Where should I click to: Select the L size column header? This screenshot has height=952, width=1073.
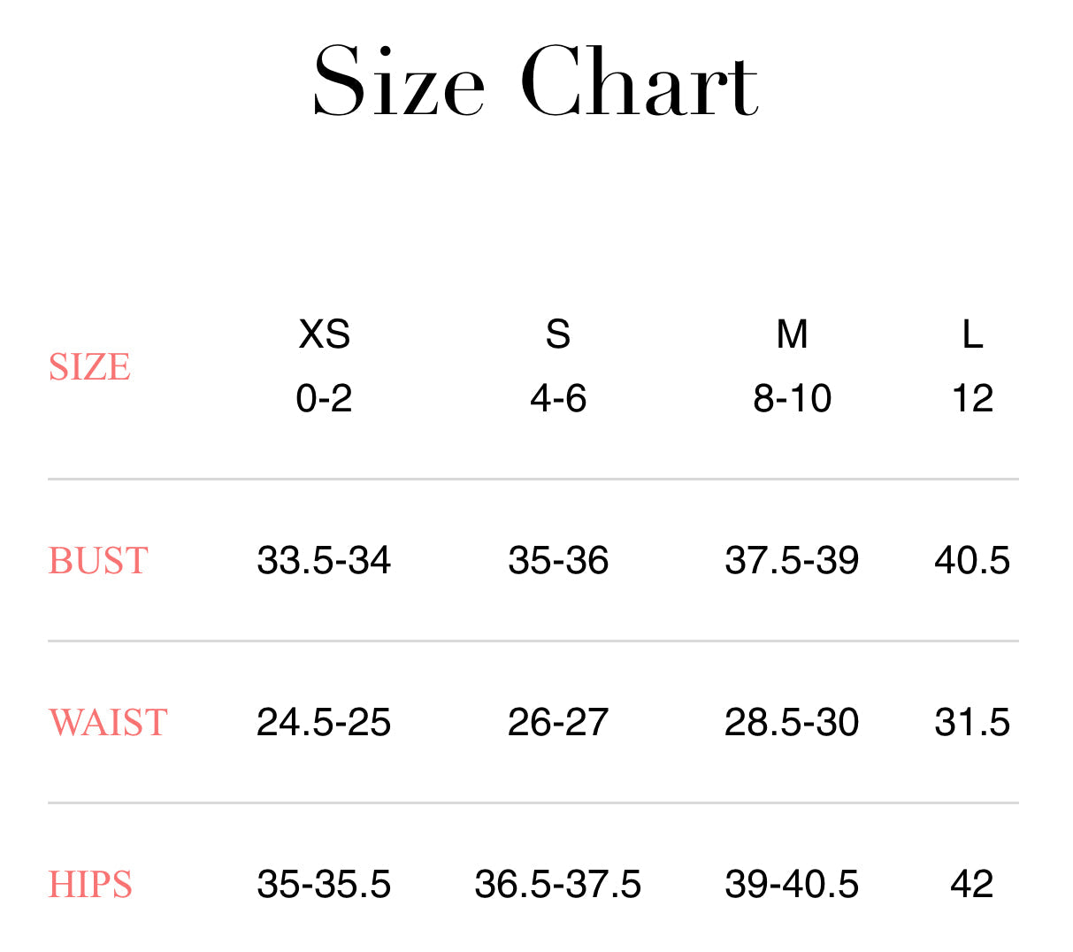tap(972, 334)
